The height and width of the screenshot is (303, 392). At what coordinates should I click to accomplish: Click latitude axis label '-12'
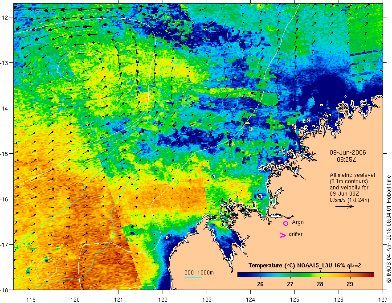point(5,17)
